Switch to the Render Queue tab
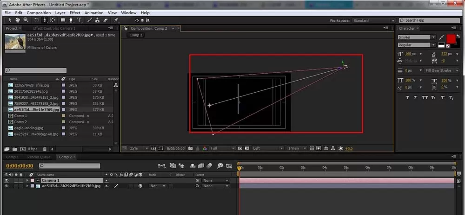The width and height of the screenshot is (465, 215). pyautogui.click(x=39, y=157)
